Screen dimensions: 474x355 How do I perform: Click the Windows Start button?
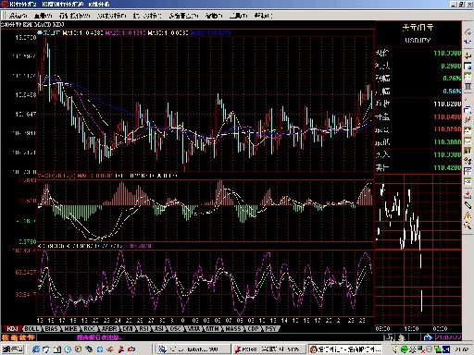point(13,349)
